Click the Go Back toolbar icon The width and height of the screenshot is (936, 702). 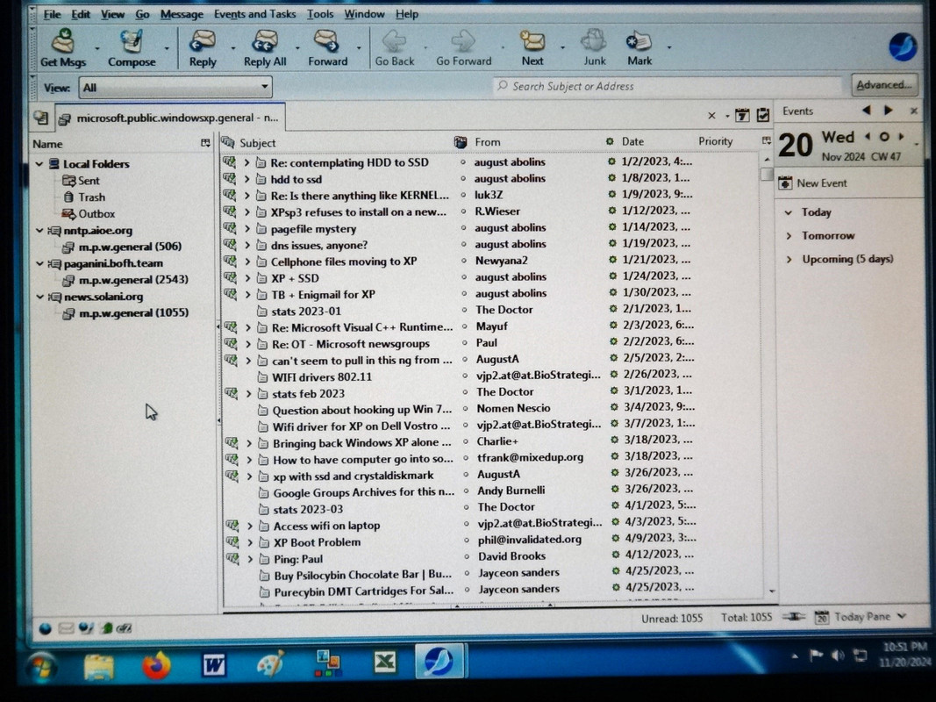[x=394, y=42]
